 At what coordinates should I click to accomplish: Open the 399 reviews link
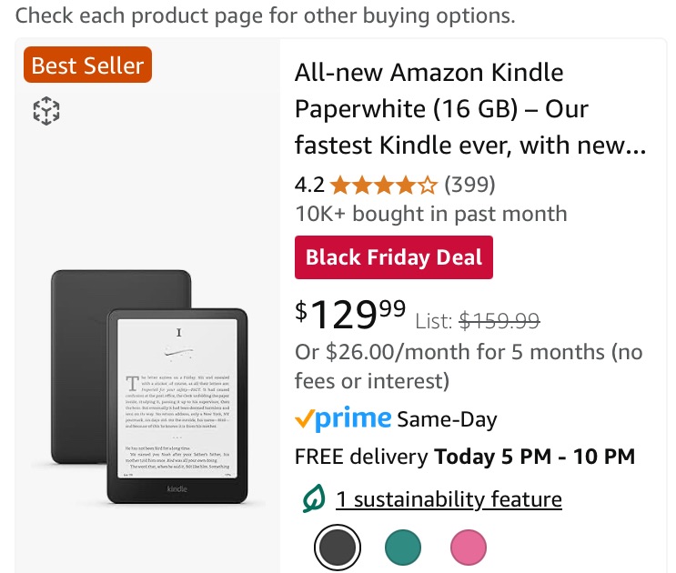click(469, 186)
